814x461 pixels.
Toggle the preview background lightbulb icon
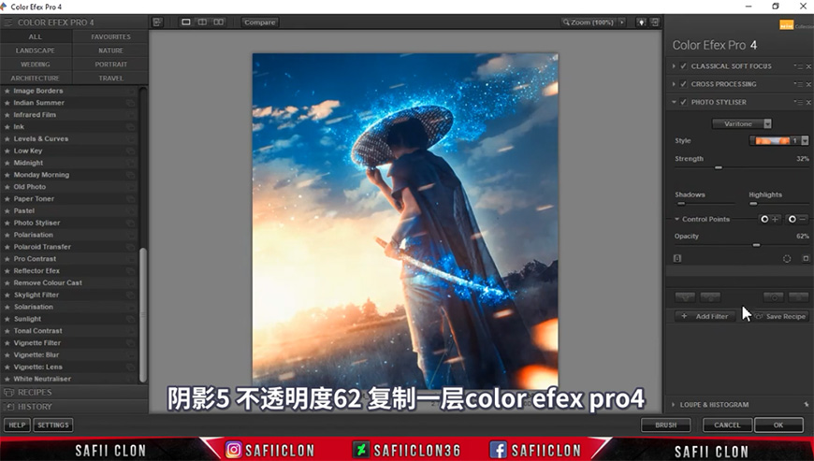(x=642, y=22)
